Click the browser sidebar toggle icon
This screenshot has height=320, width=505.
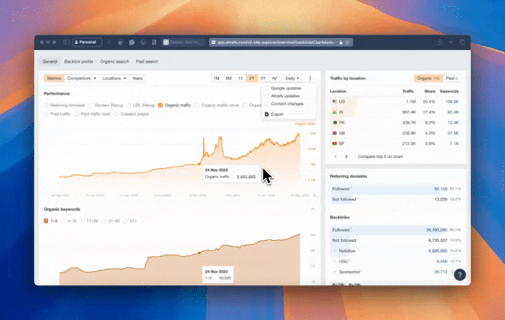pyautogui.click(x=67, y=42)
